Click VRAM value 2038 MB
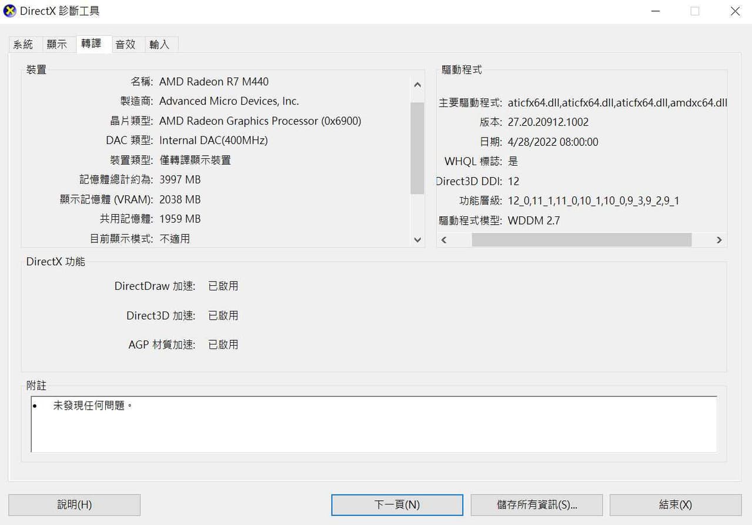Image resolution: width=752 pixels, height=525 pixels. (180, 199)
